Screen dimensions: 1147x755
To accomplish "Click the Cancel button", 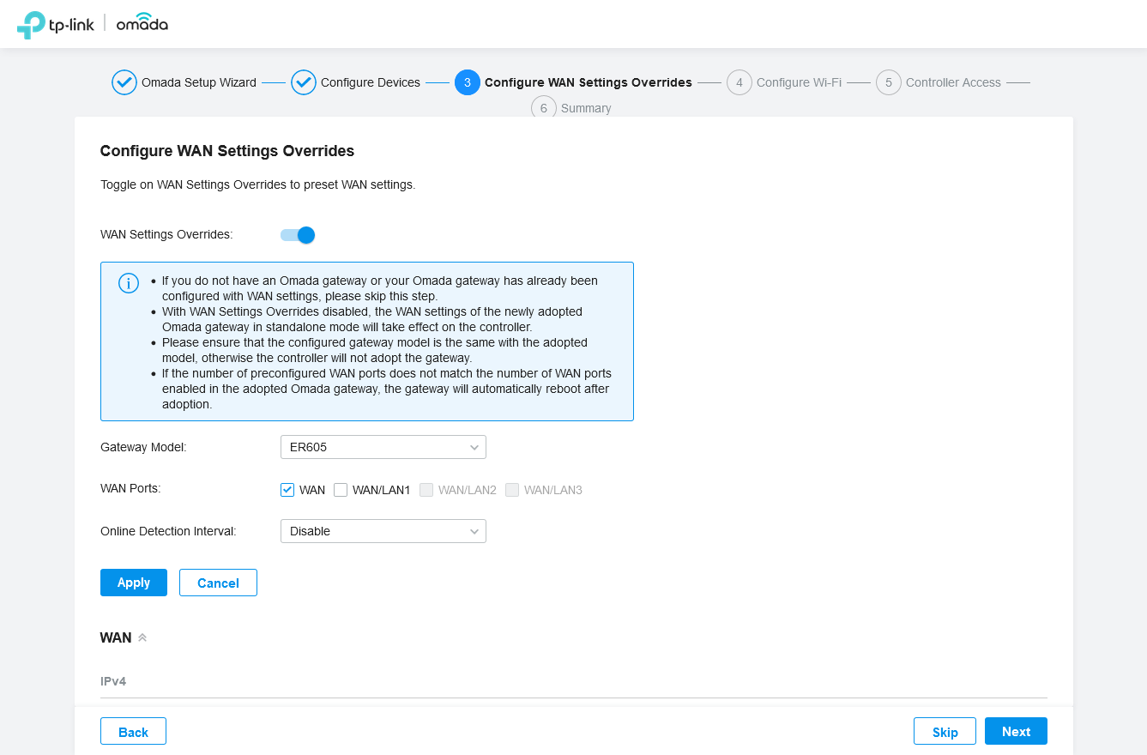I will click(218, 583).
